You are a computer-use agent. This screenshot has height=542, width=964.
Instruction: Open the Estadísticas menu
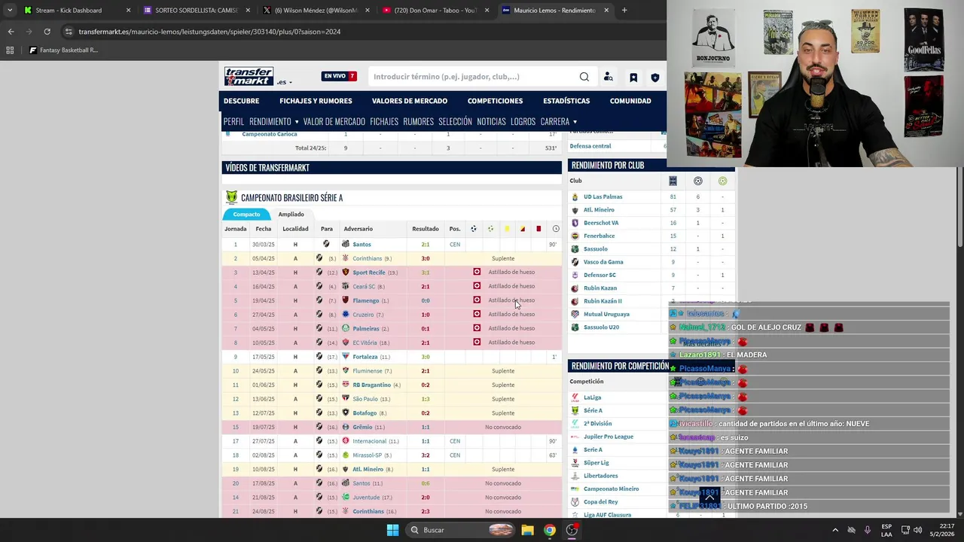click(x=566, y=101)
